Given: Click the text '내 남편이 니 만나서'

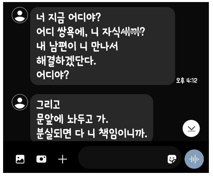Looking at the screenshot, I should tap(77, 47).
